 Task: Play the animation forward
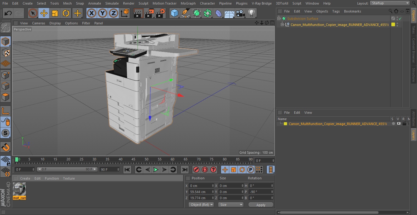pyautogui.click(x=156, y=170)
